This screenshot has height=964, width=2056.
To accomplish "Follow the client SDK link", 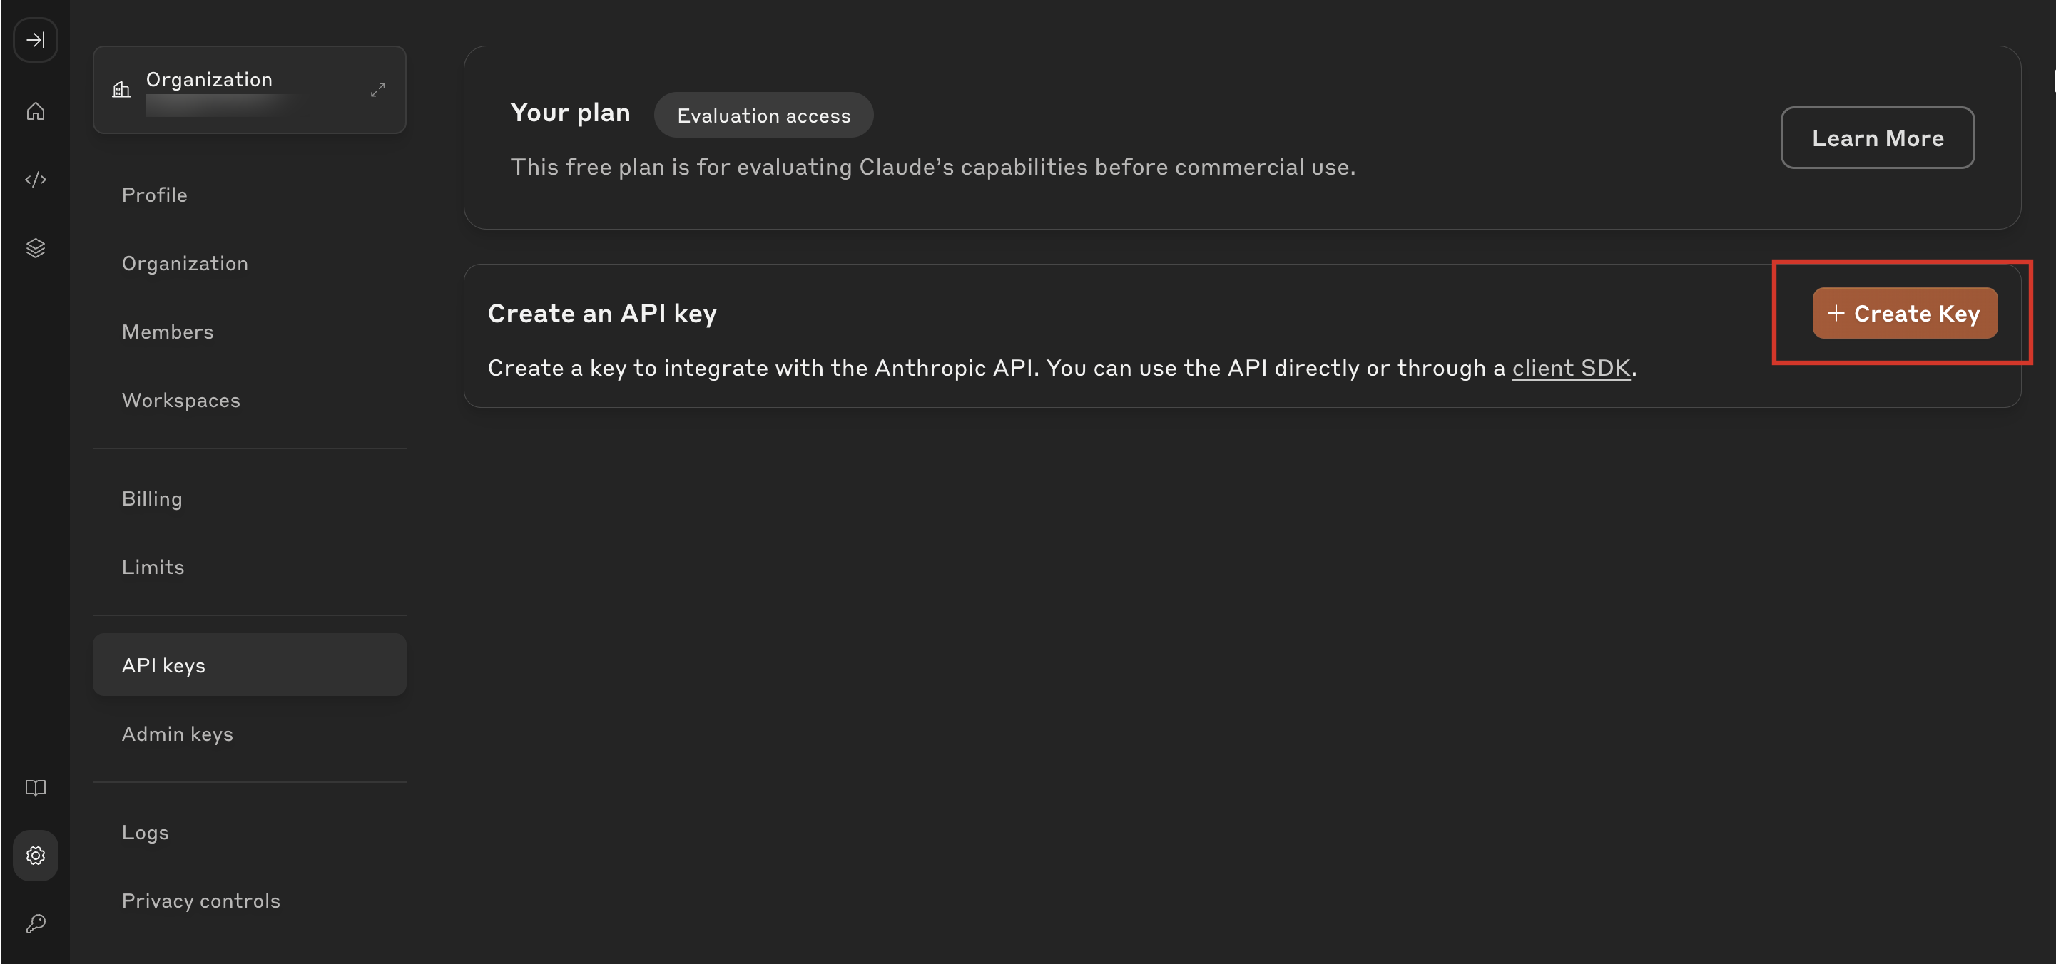I will point(1571,368).
